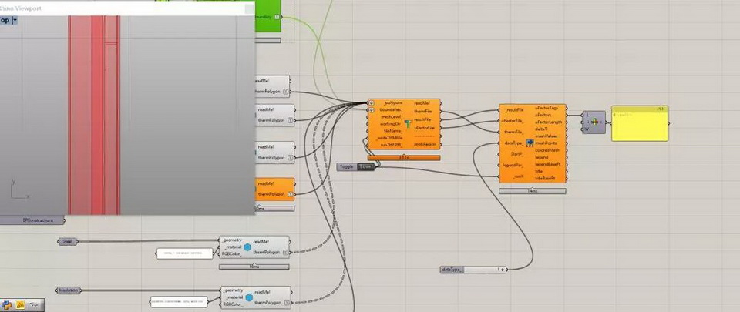The width and height of the screenshot is (740, 312).
Task: Click the Steel polygon component's blue hexagon icon
Action: tap(248, 248)
